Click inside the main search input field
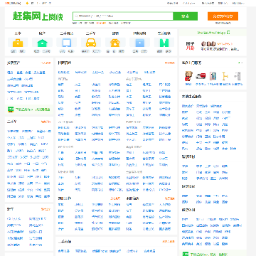Screen dimensions: 256x256 (123, 16)
